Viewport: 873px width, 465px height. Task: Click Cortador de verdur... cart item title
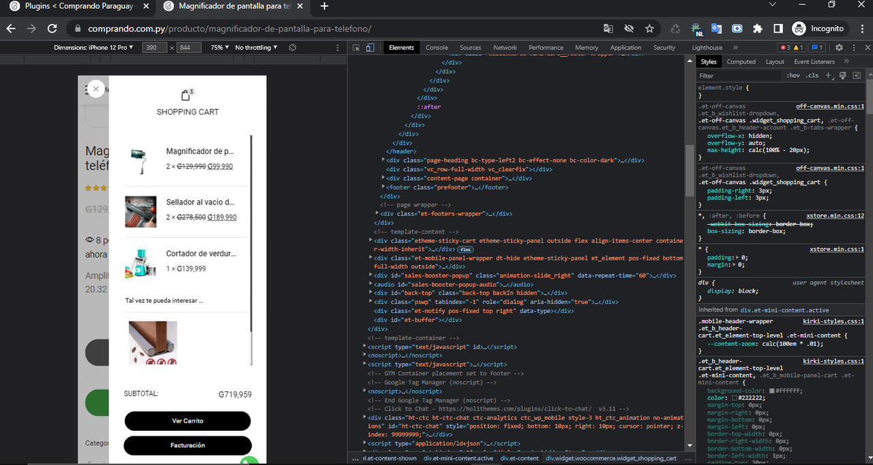click(201, 254)
